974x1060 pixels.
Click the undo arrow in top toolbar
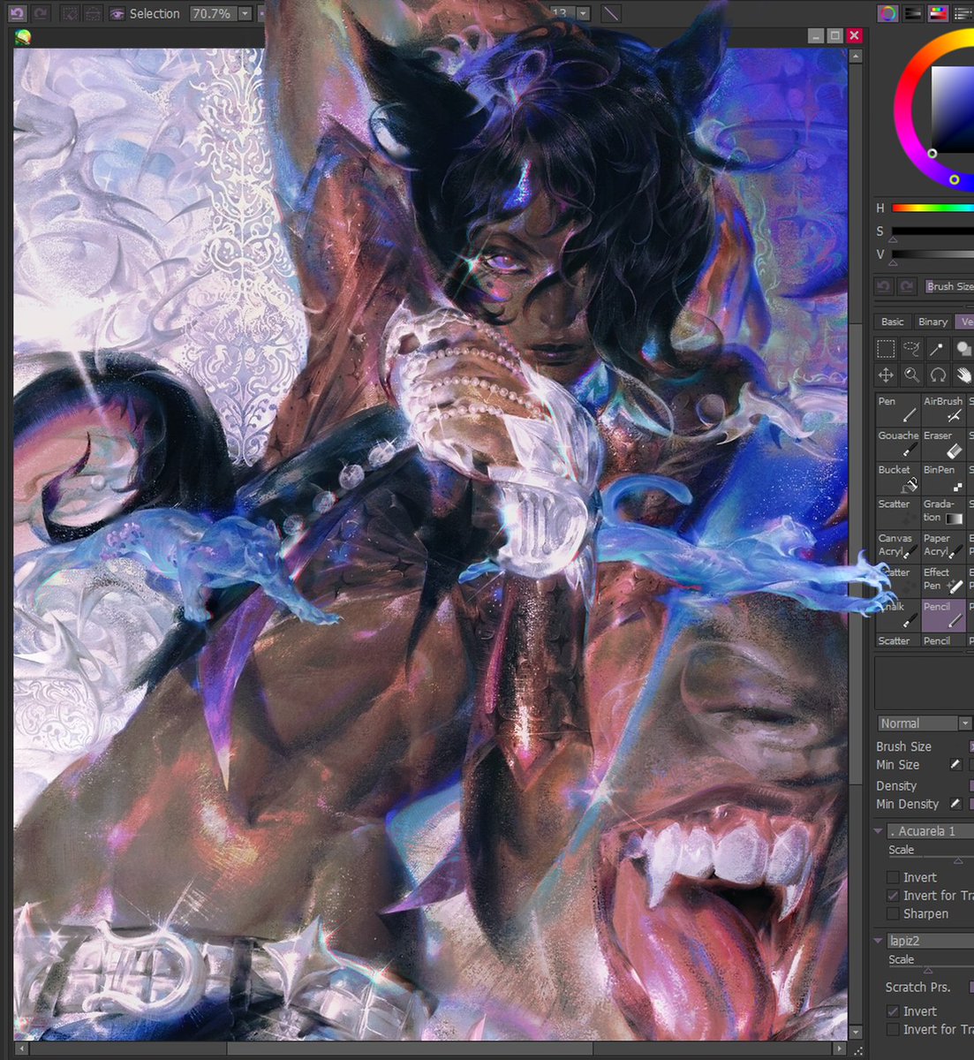[18, 13]
